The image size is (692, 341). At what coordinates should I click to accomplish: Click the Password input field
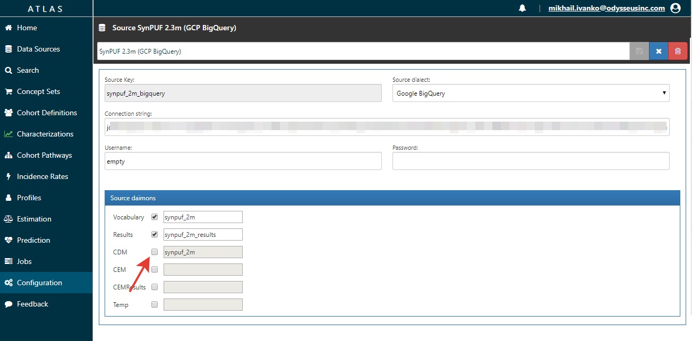click(531, 161)
